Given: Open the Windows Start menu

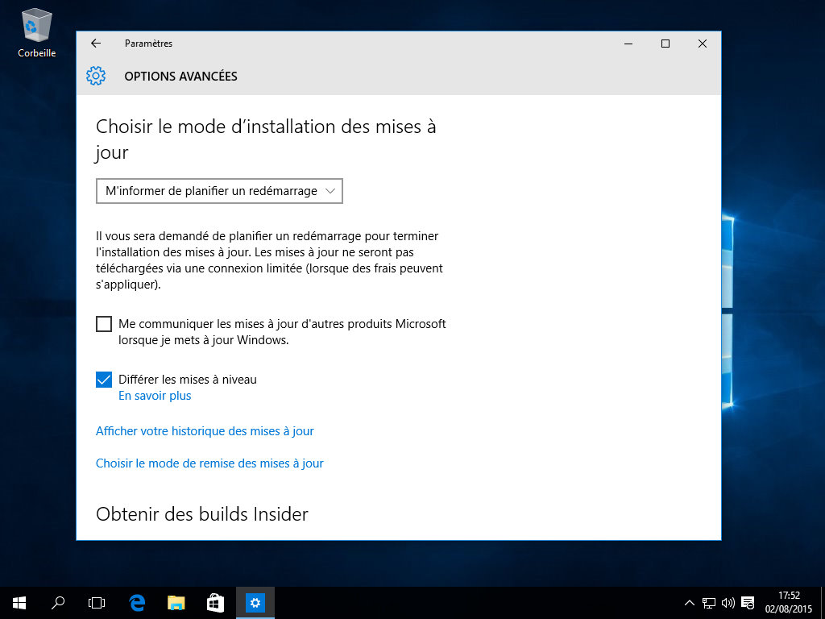Looking at the screenshot, I should click(x=19, y=602).
